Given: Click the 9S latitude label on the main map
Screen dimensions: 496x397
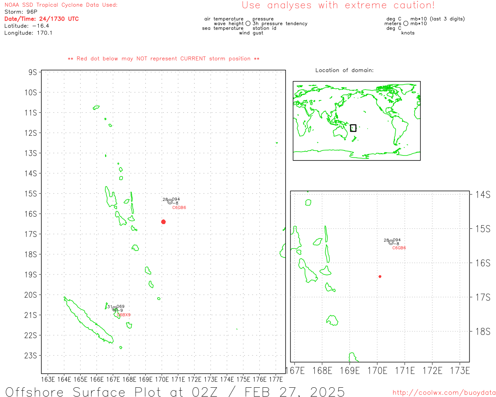Looking at the screenshot, I should tap(33, 72).
